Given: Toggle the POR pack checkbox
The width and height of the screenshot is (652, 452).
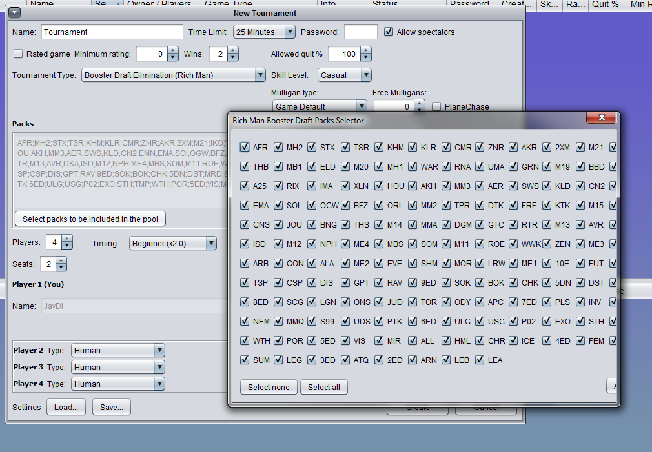Looking at the screenshot, I should [x=278, y=340].
